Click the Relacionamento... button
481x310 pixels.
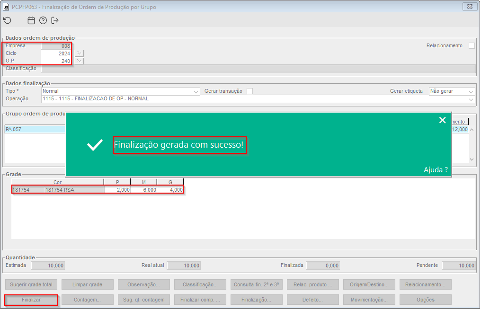point(426,284)
